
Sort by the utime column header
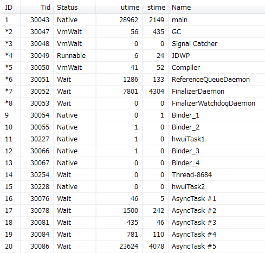(119, 7)
